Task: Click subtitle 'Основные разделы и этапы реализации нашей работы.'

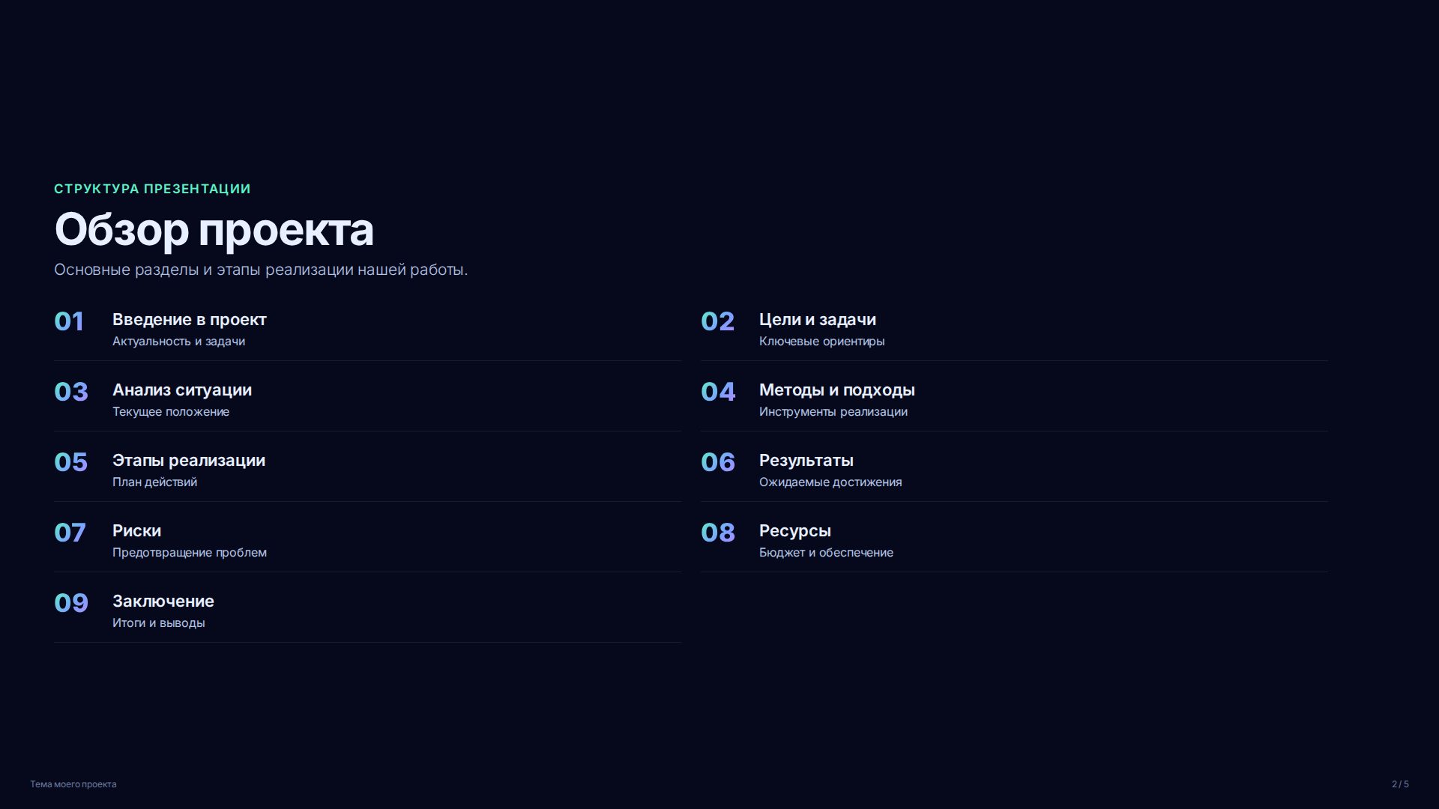Action: [x=261, y=270]
